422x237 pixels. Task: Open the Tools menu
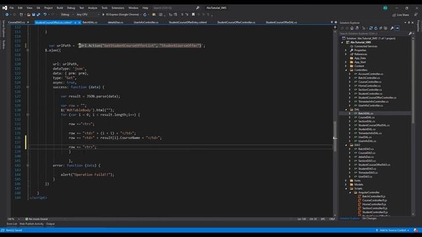104,8
